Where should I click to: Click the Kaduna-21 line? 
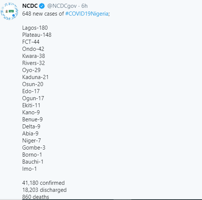(x=36, y=77)
